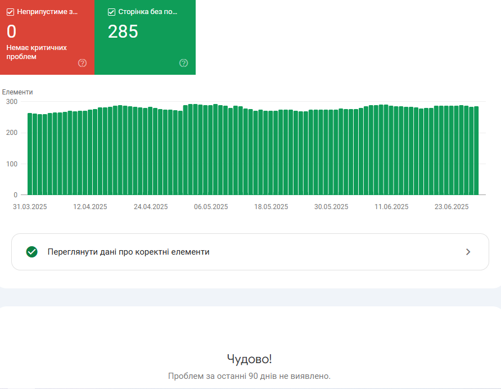This screenshot has width=501, height=389.
Task: Click the 18.05.2025 date label
Action: [x=271, y=207]
